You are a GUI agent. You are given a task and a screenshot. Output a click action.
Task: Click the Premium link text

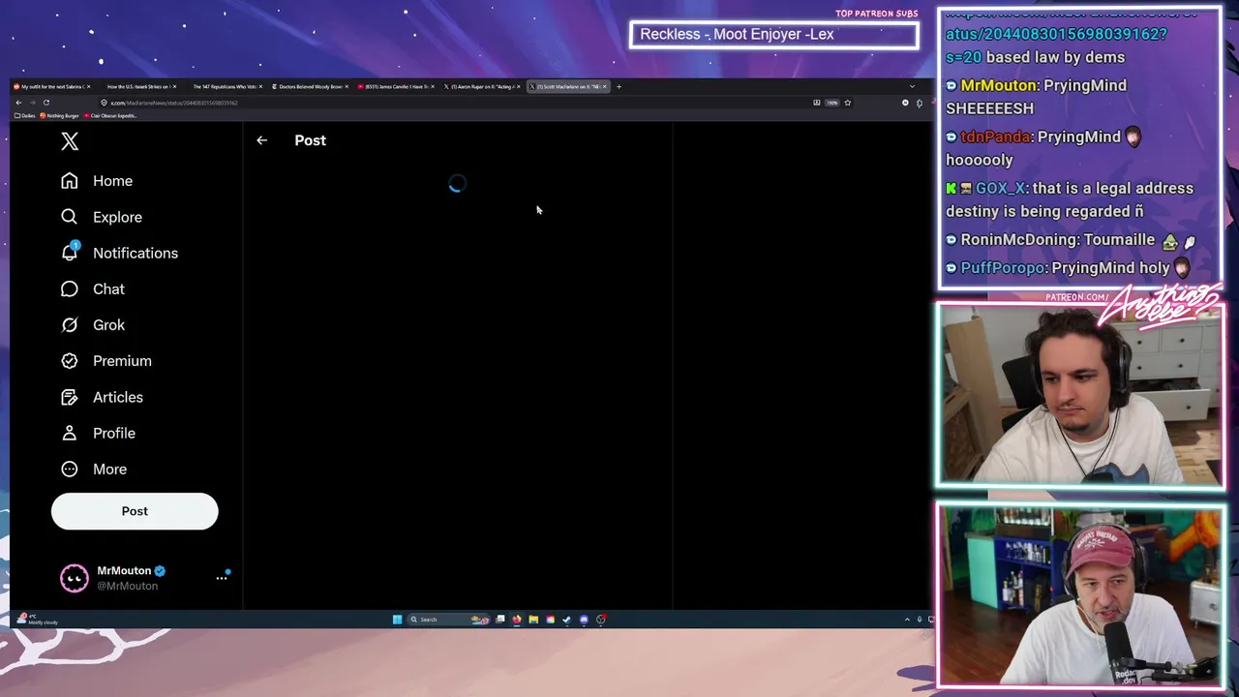point(122,361)
